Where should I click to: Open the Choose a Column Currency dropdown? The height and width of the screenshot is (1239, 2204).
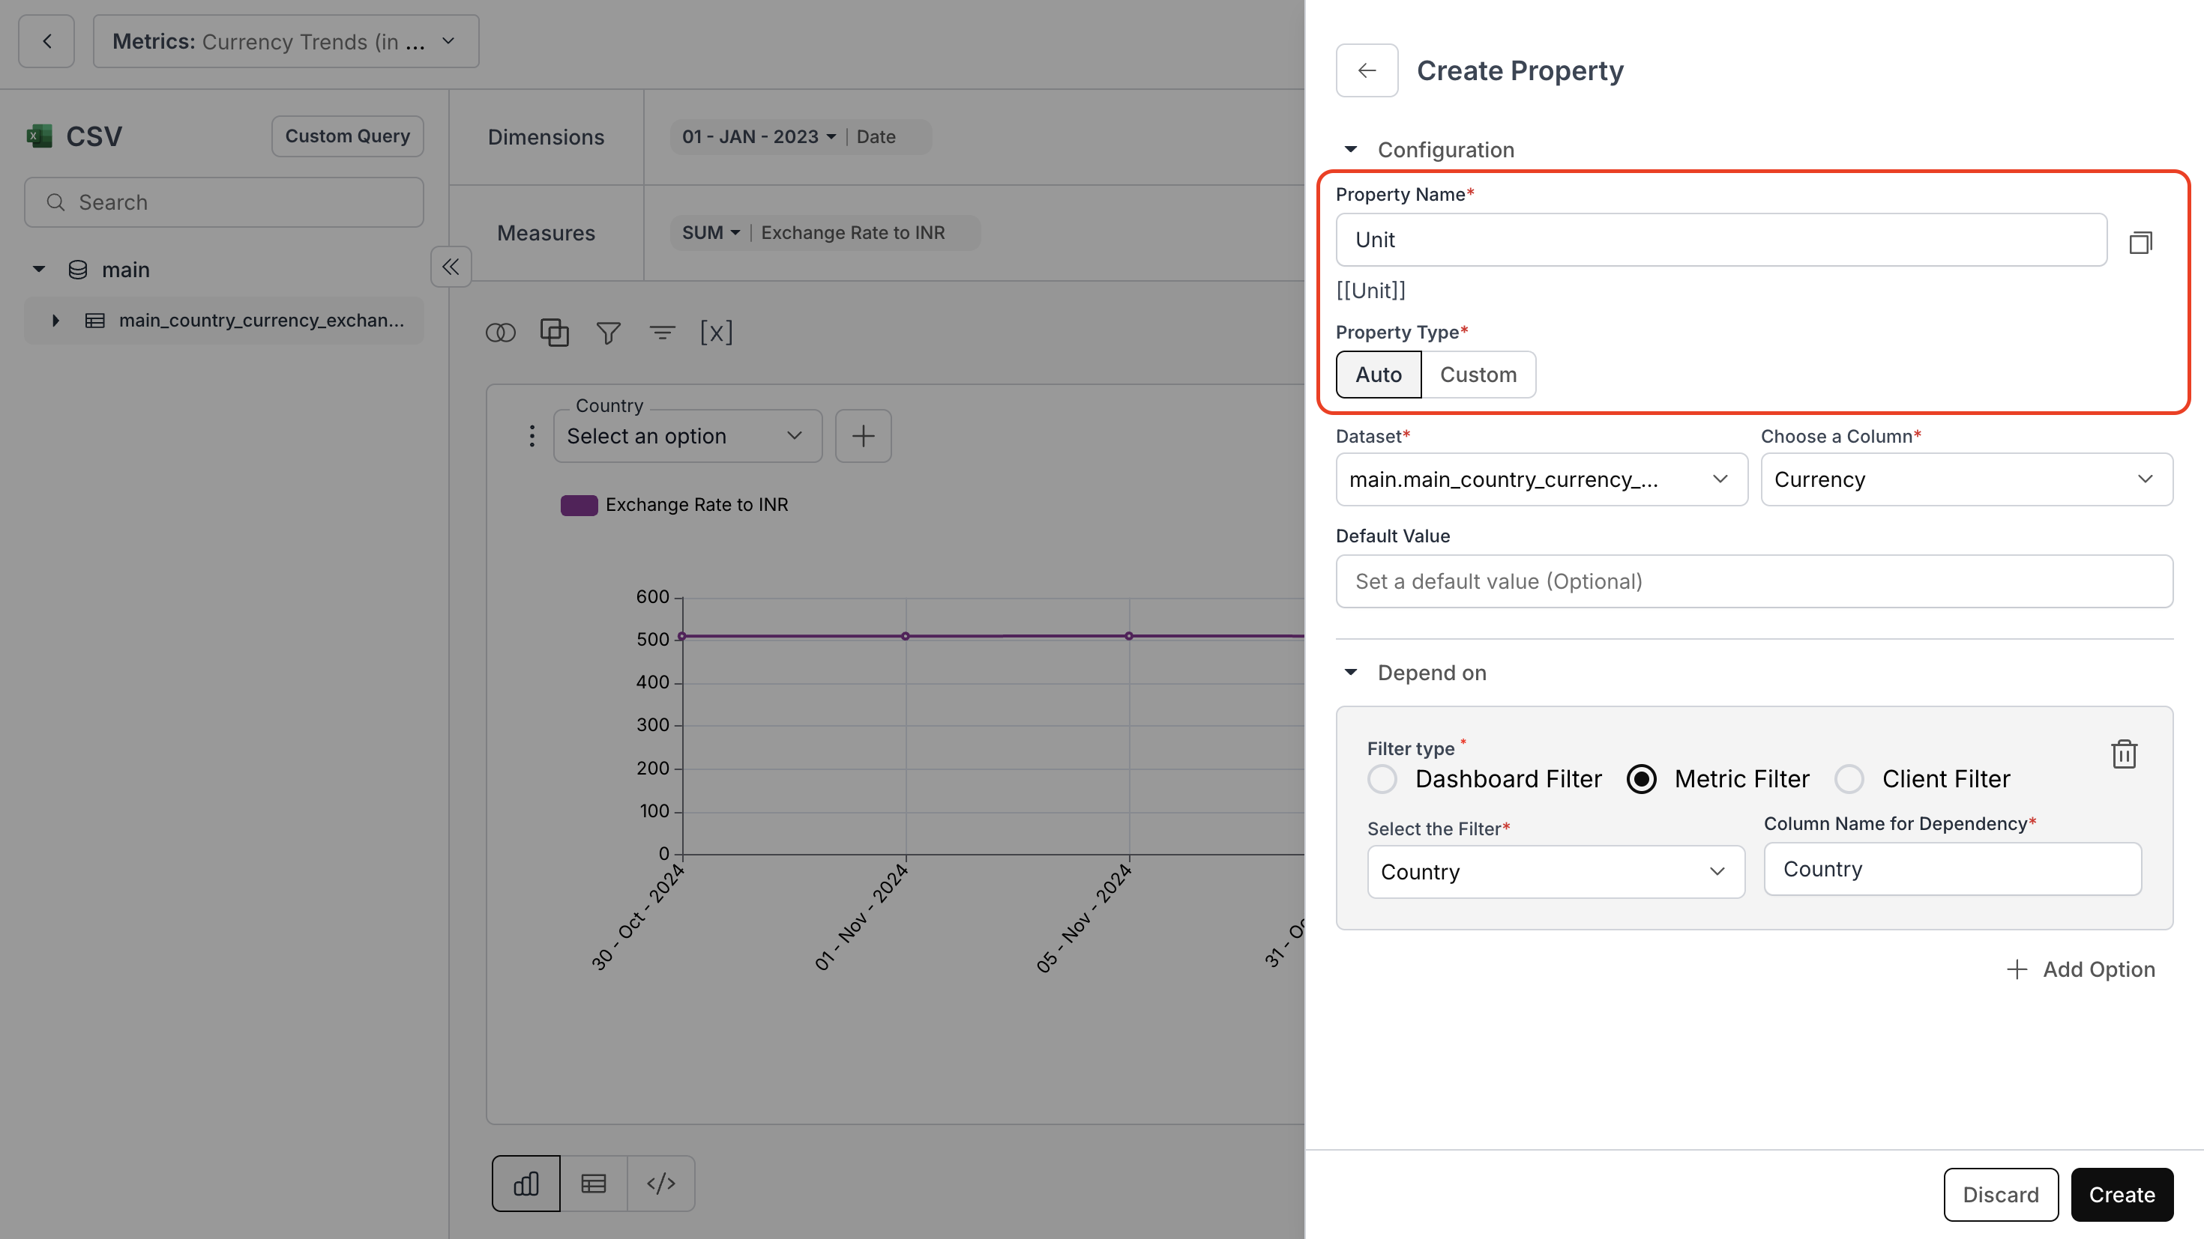pyautogui.click(x=1966, y=479)
